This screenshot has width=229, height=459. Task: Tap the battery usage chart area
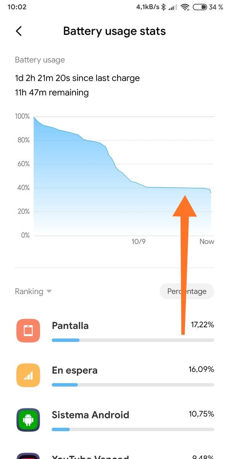(124, 176)
